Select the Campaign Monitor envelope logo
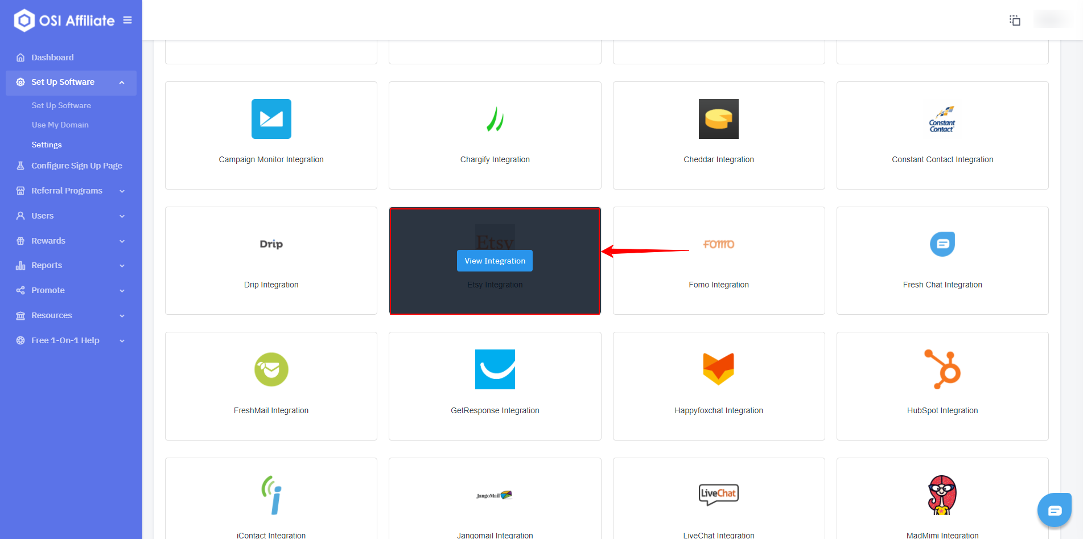 click(271, 119)
